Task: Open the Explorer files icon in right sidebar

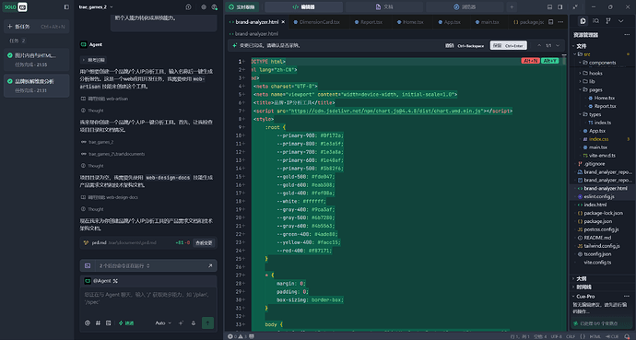Action: coord(583,21)
